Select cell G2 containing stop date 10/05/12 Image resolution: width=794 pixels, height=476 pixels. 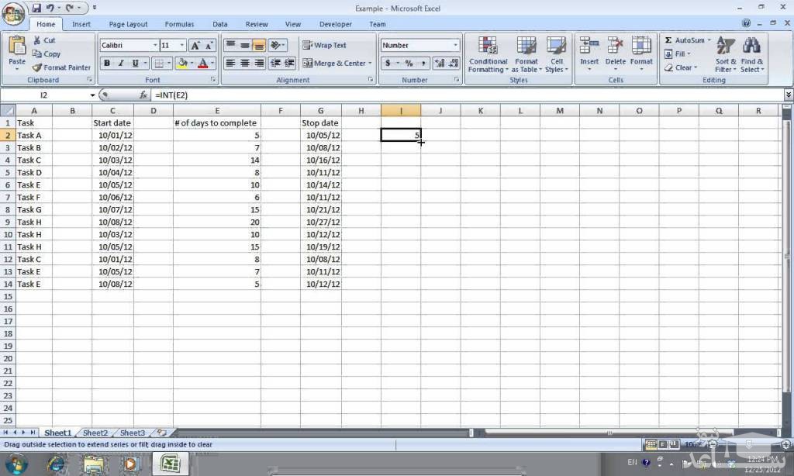coord(321,135)
